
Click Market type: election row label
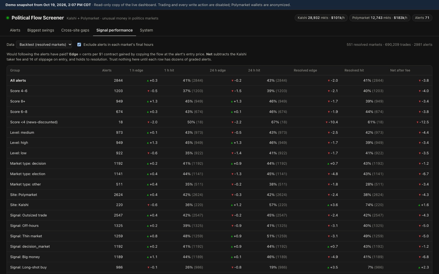pos(28,174)
